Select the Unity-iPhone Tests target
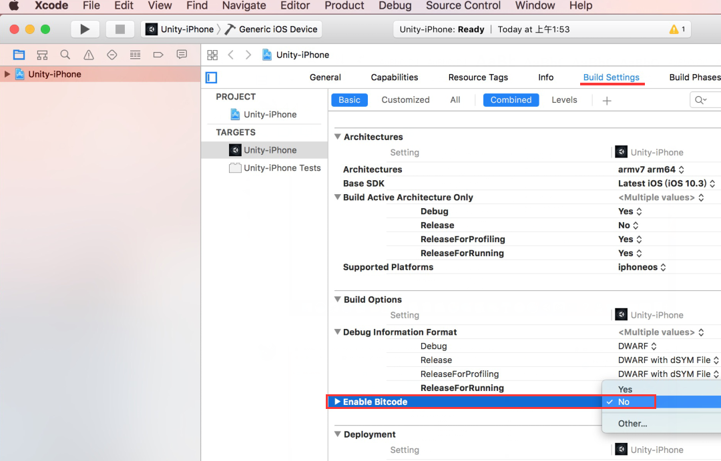 click(x=275, y=167)
